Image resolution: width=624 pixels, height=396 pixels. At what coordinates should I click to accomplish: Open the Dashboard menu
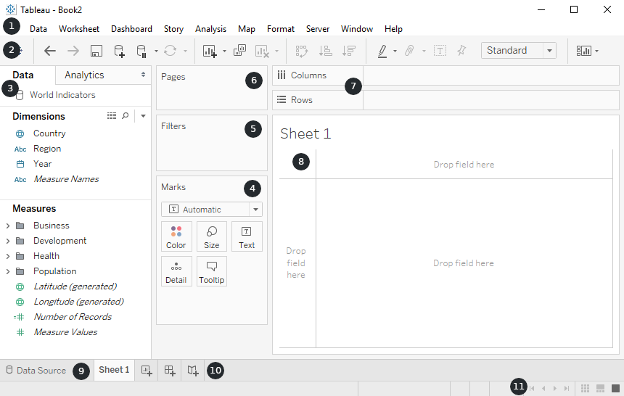[131, 29]
